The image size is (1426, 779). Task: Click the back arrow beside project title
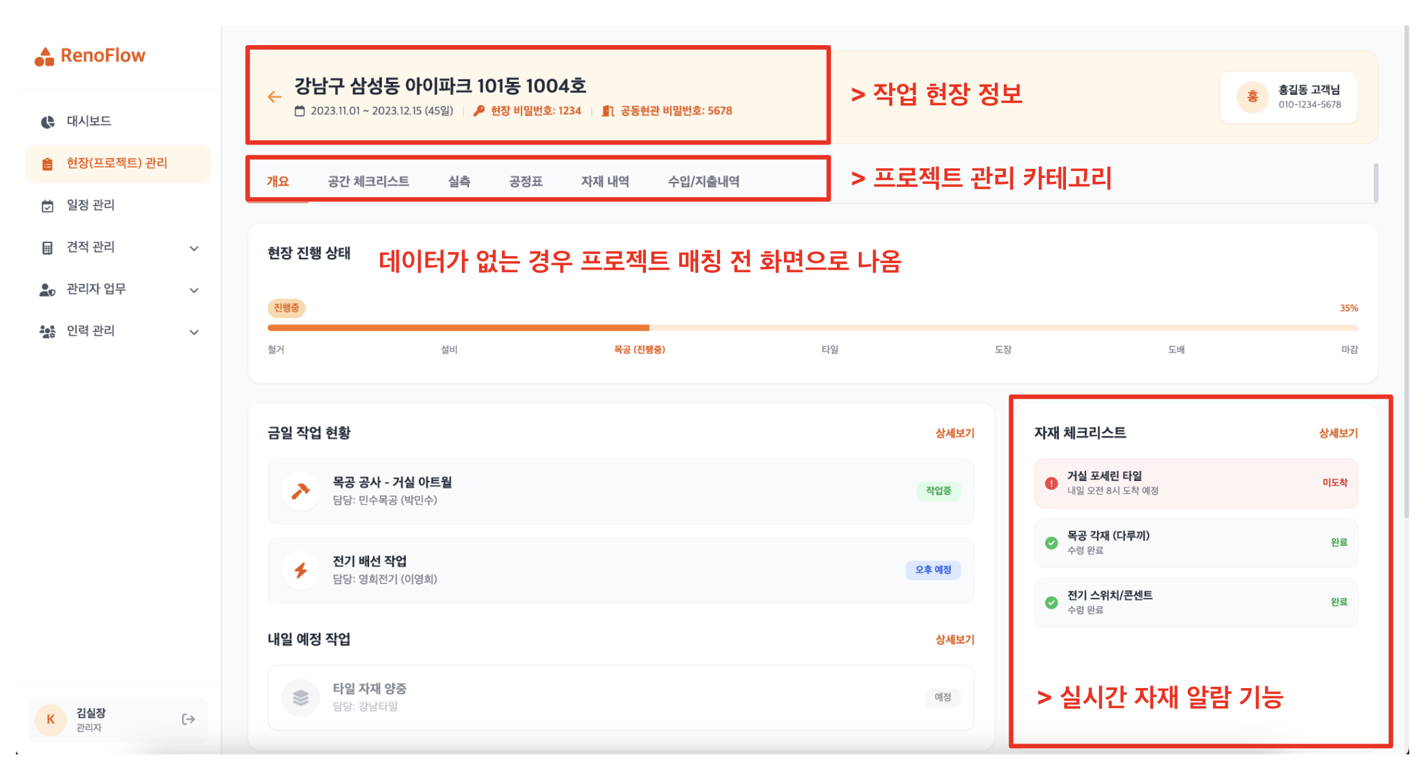coord(275,97)
